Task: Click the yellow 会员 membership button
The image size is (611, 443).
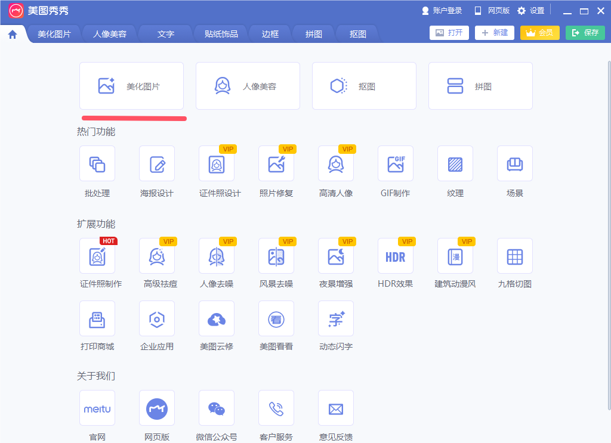Action: [x=539, y=33]
